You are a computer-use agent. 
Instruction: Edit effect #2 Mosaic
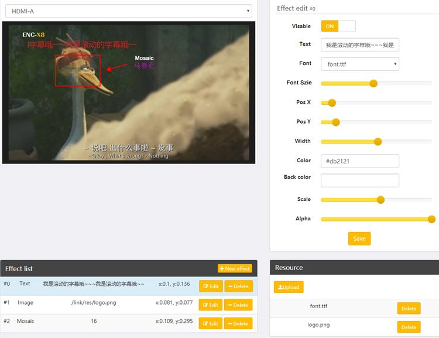click(x=211, y=323)
